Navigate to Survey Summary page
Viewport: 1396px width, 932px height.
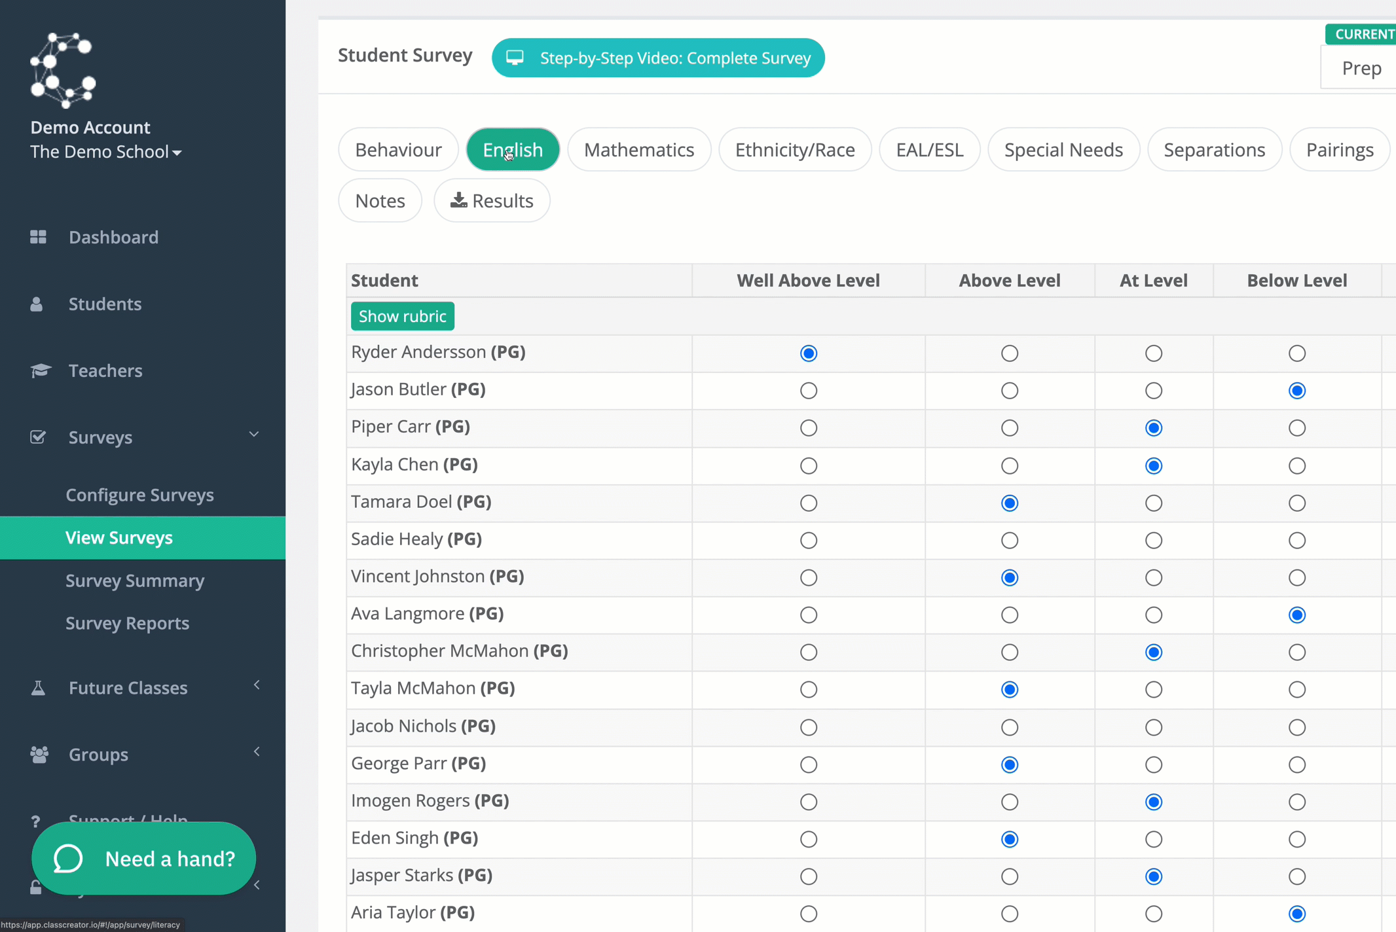pos(136,579)
